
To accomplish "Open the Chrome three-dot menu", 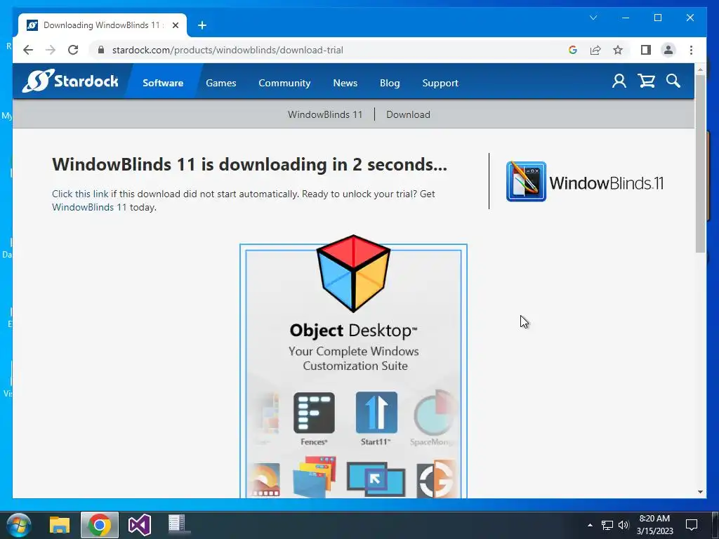I will (x=691, y=50).
